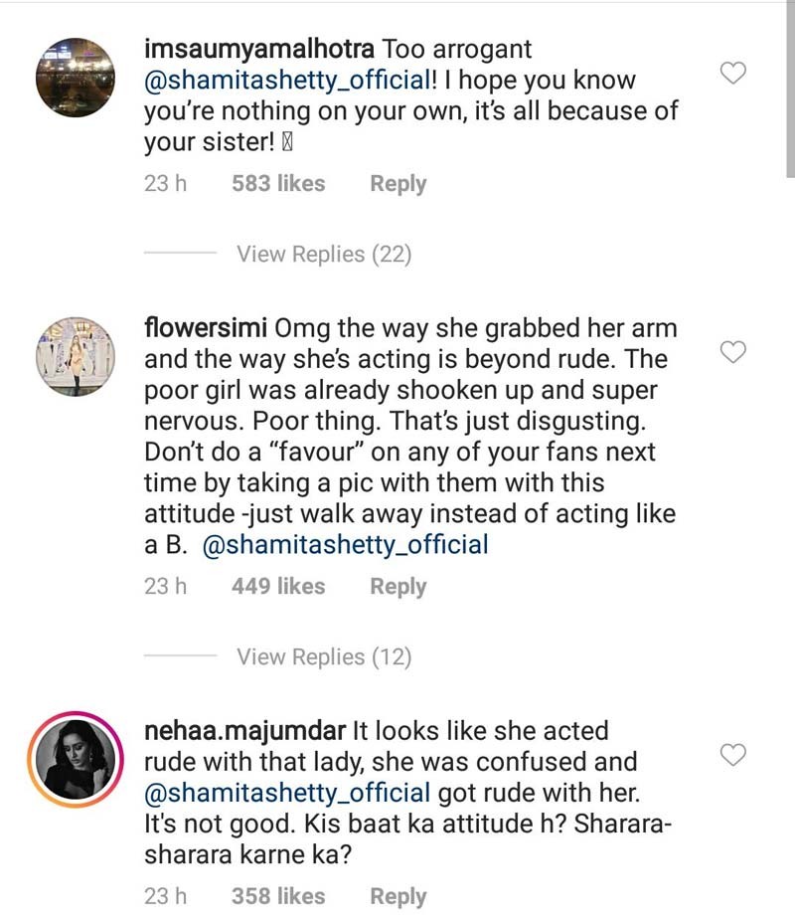Reply to nehaa.majumdar's comment
Image resolution: width=795 pixels, height=922 pixels.
coord(397,897)
